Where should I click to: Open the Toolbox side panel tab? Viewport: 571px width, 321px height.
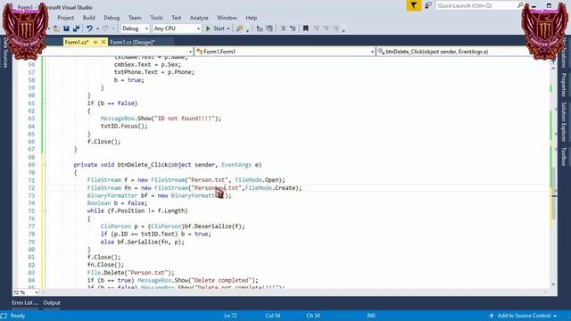[564, 157]
